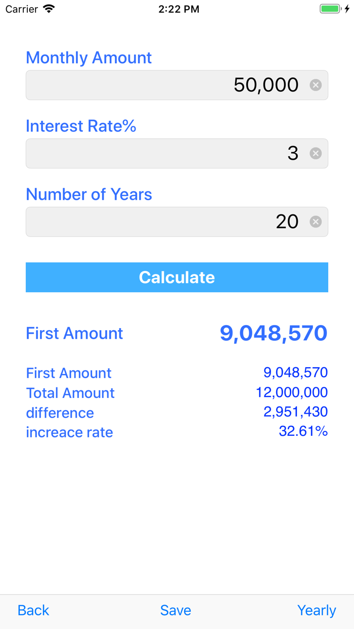This screenshot has width=354, height=629.
Task: Go back using the Back button
Action: (33, 610)
